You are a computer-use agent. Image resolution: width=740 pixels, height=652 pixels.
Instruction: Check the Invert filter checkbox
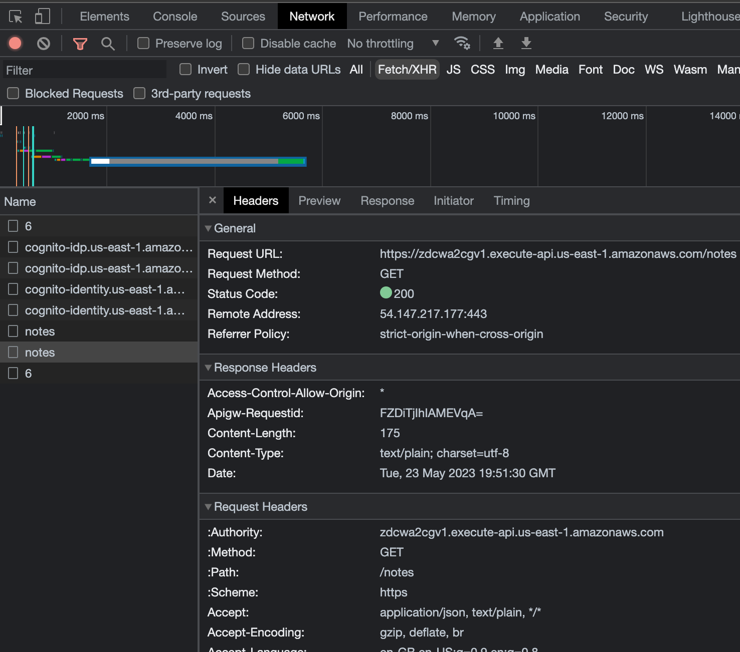tap(185, 70)
